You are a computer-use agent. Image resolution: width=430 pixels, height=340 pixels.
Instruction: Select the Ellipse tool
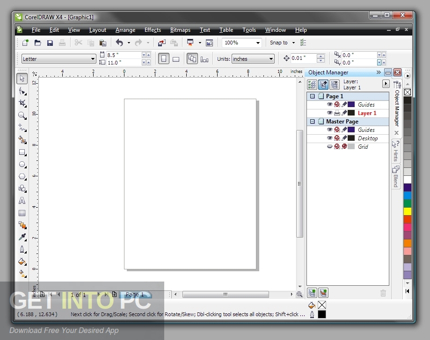click(22, 165)
